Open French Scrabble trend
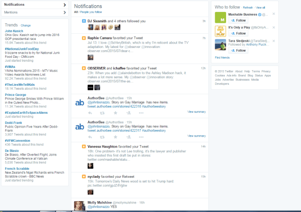The height and width of the screenshot is (212, 301). [17, 168]
